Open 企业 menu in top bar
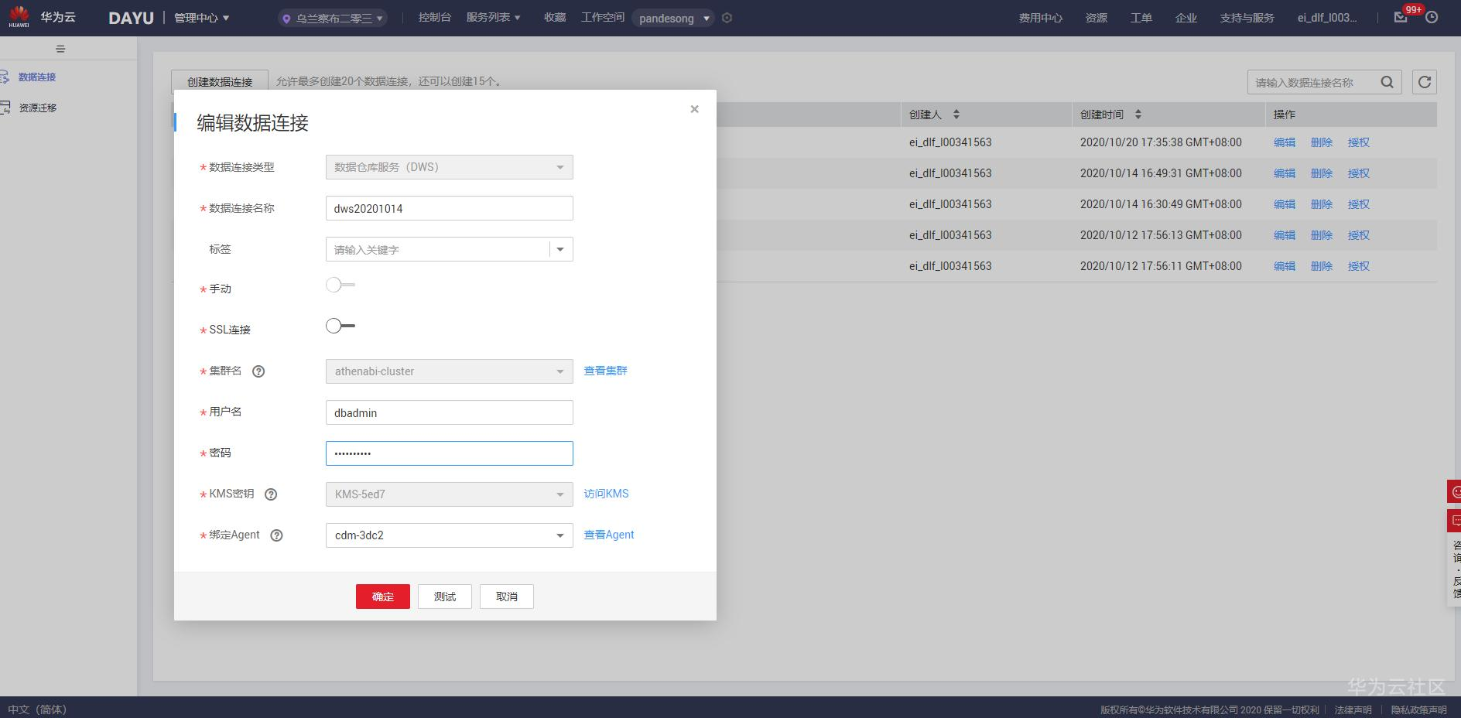This screenshot has height=718, width=1461. click(x=1186, y=18)
